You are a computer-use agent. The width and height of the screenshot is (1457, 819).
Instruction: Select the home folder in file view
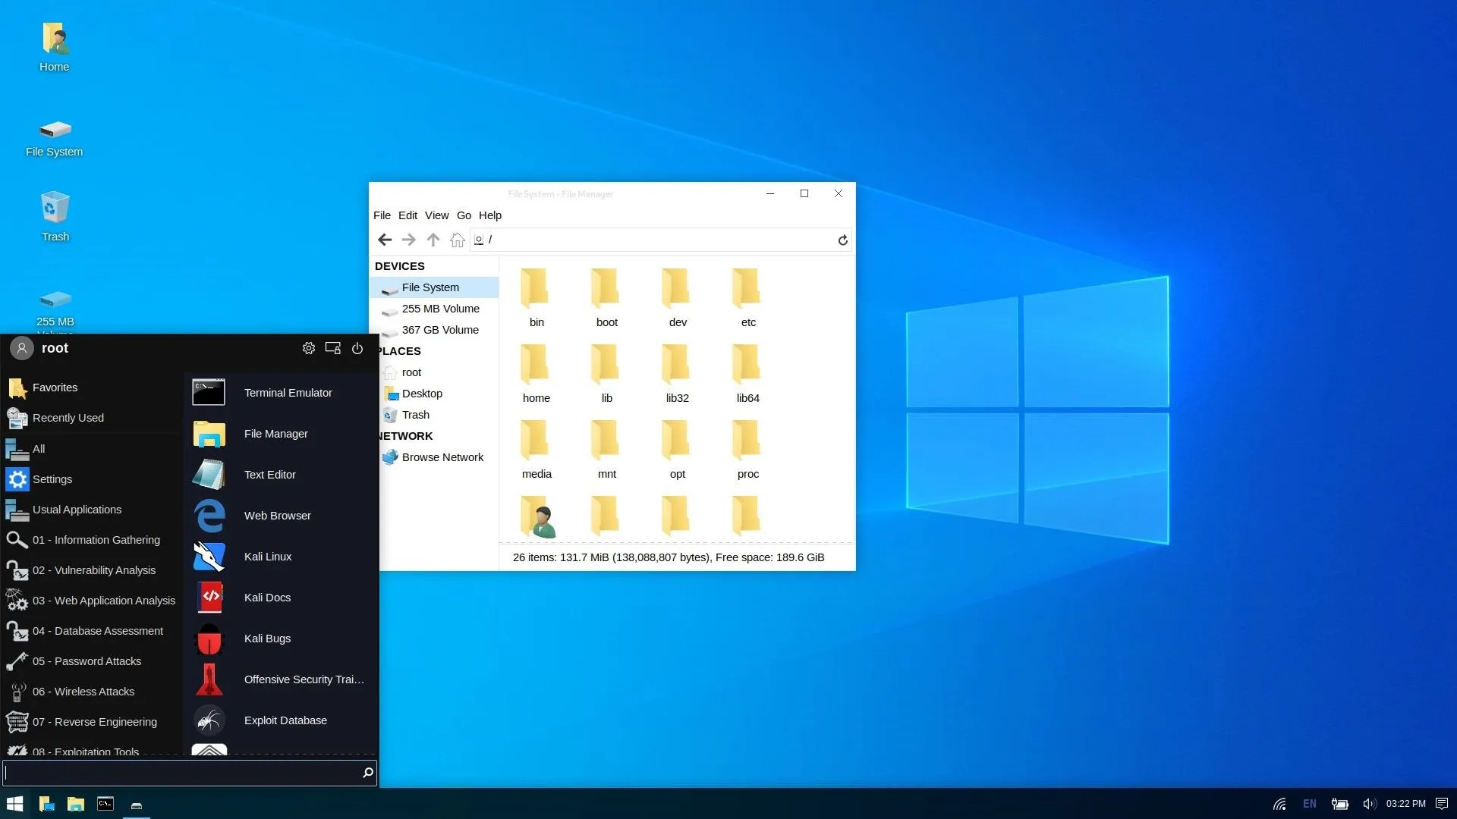(537, 374)
